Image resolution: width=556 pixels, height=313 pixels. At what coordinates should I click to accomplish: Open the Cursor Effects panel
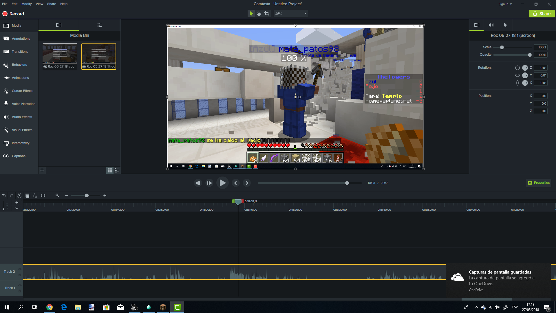tap(19, 91)
